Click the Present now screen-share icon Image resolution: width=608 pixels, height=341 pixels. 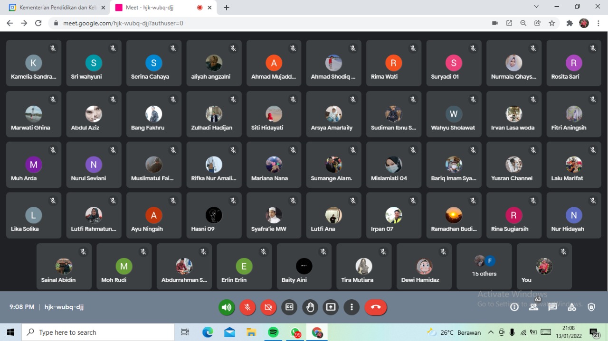click(331, 307)
